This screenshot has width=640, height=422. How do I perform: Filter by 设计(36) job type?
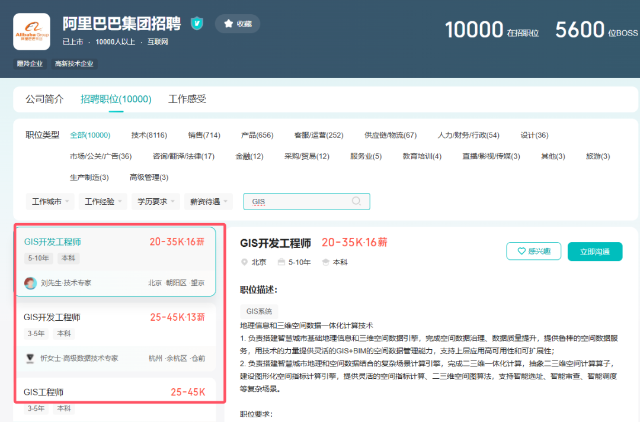(x=535, y=135)
